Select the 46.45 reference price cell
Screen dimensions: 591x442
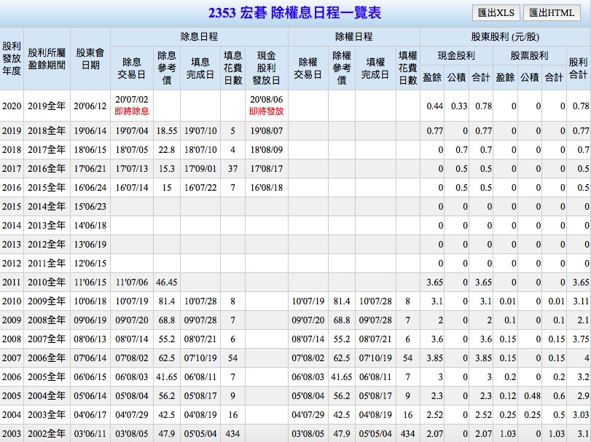[167, 282]
